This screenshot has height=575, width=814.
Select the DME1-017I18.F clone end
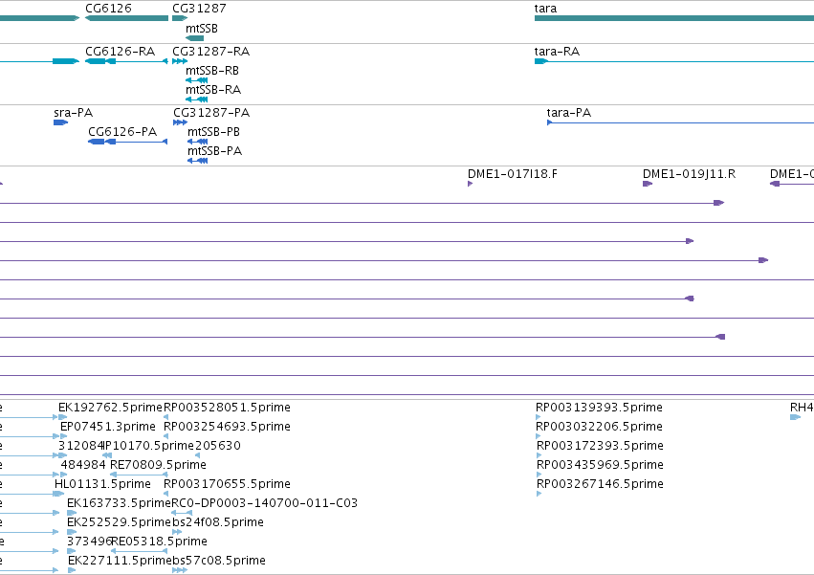[x=471, y=184]
